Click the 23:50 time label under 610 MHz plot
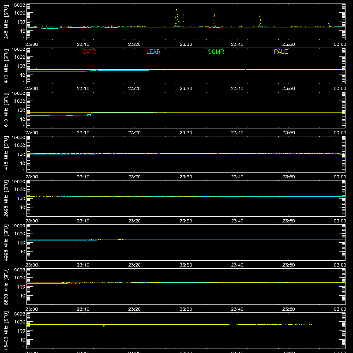Image resolution: width=353 pixels, height=353 pixels. click(289, 133)
